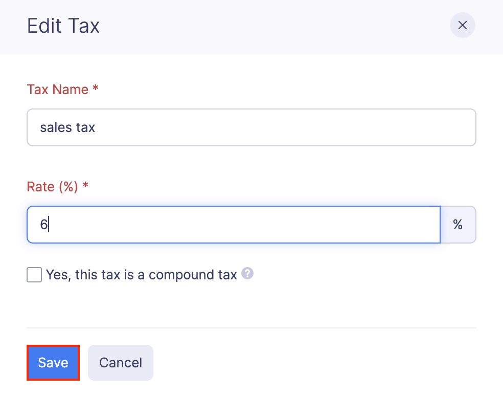Image resolution: width=503 pixels, height=396 pixels.
Task: Check 'Yes, this tax is a compound tax'
Action: [34, 275]
